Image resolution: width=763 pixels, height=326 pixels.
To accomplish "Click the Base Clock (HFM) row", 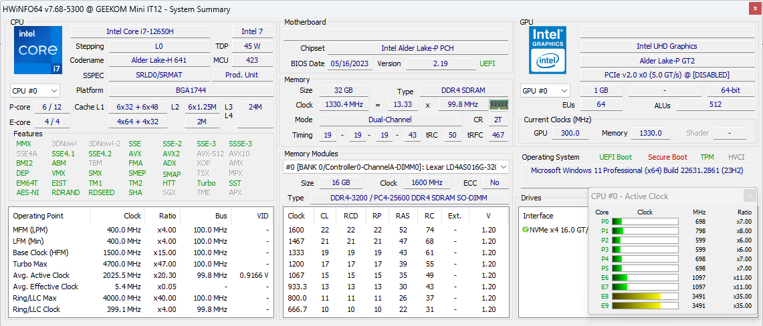I will [141, 253].
